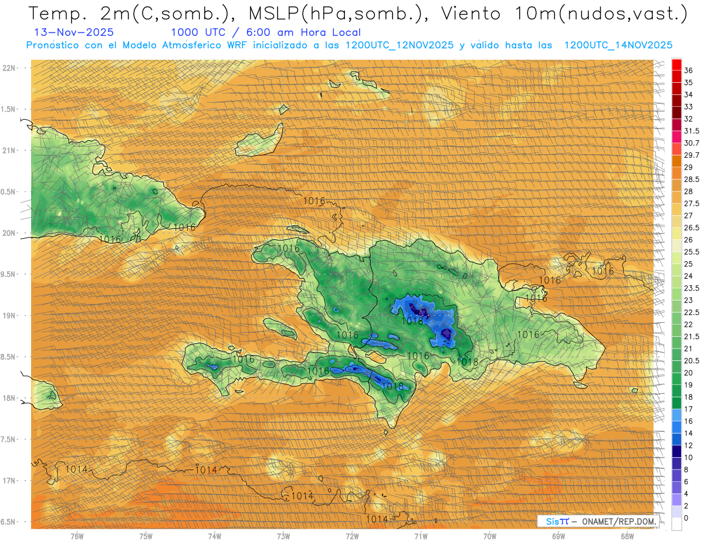Click the 18N latitude axis label
The height and width of the screenshot is (544, 704).
coord(9,398)
